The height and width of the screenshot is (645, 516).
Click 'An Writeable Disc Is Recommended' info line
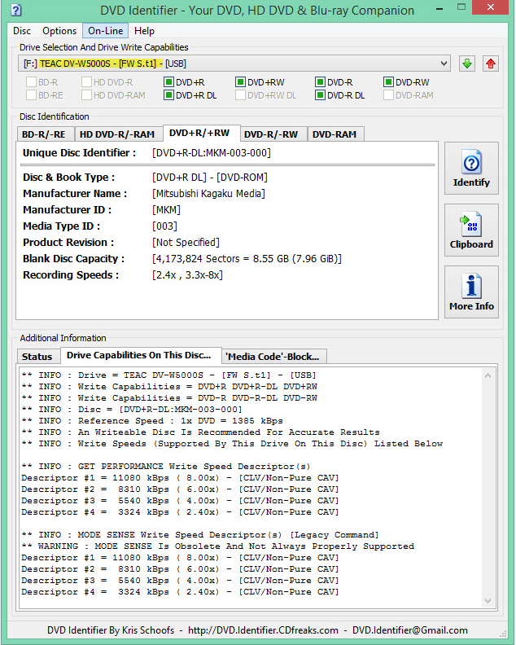click(x=201, y=432)
